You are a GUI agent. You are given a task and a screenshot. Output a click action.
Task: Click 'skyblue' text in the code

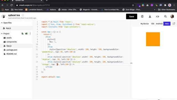(x=46, y=59)
